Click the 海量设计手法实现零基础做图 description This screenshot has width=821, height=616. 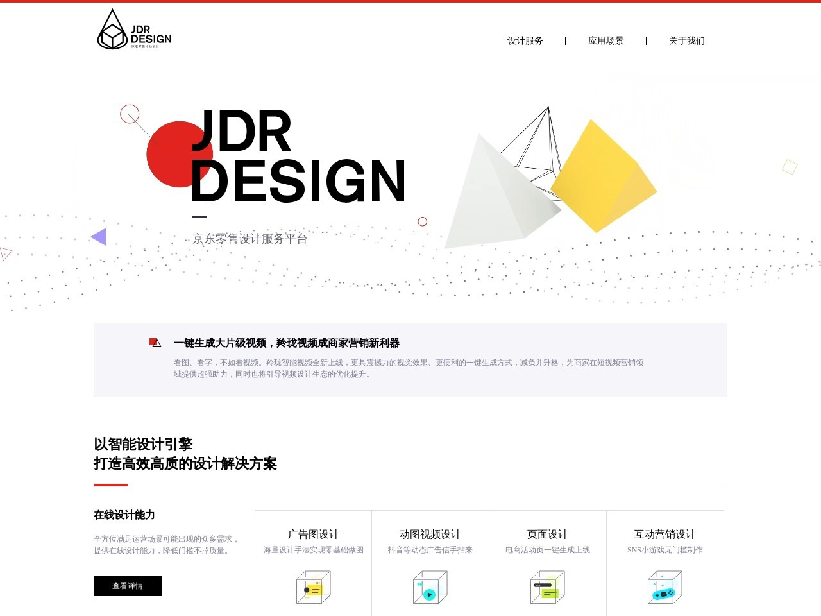tap(313, 550)
